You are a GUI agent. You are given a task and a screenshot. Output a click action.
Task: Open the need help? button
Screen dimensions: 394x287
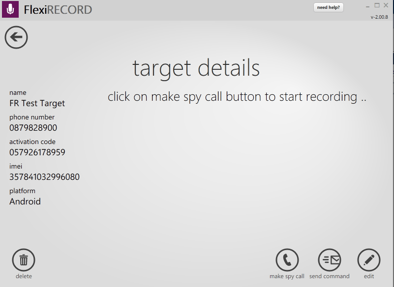click(328, 7)
